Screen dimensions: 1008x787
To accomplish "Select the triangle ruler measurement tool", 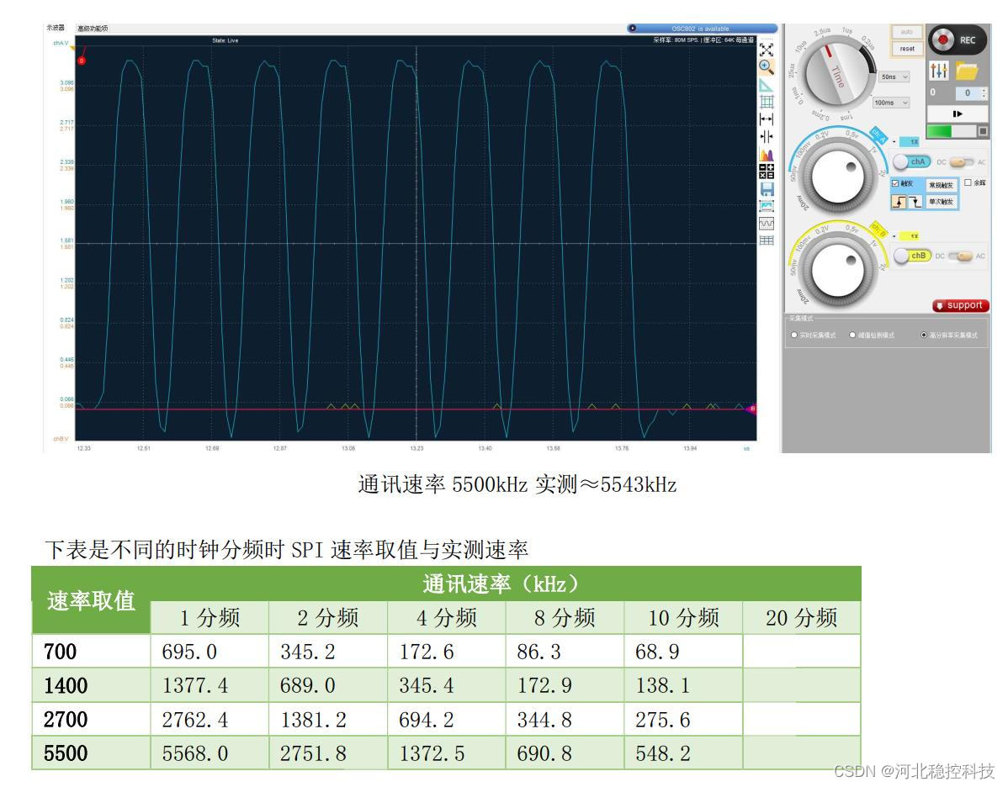I will 767,85.
